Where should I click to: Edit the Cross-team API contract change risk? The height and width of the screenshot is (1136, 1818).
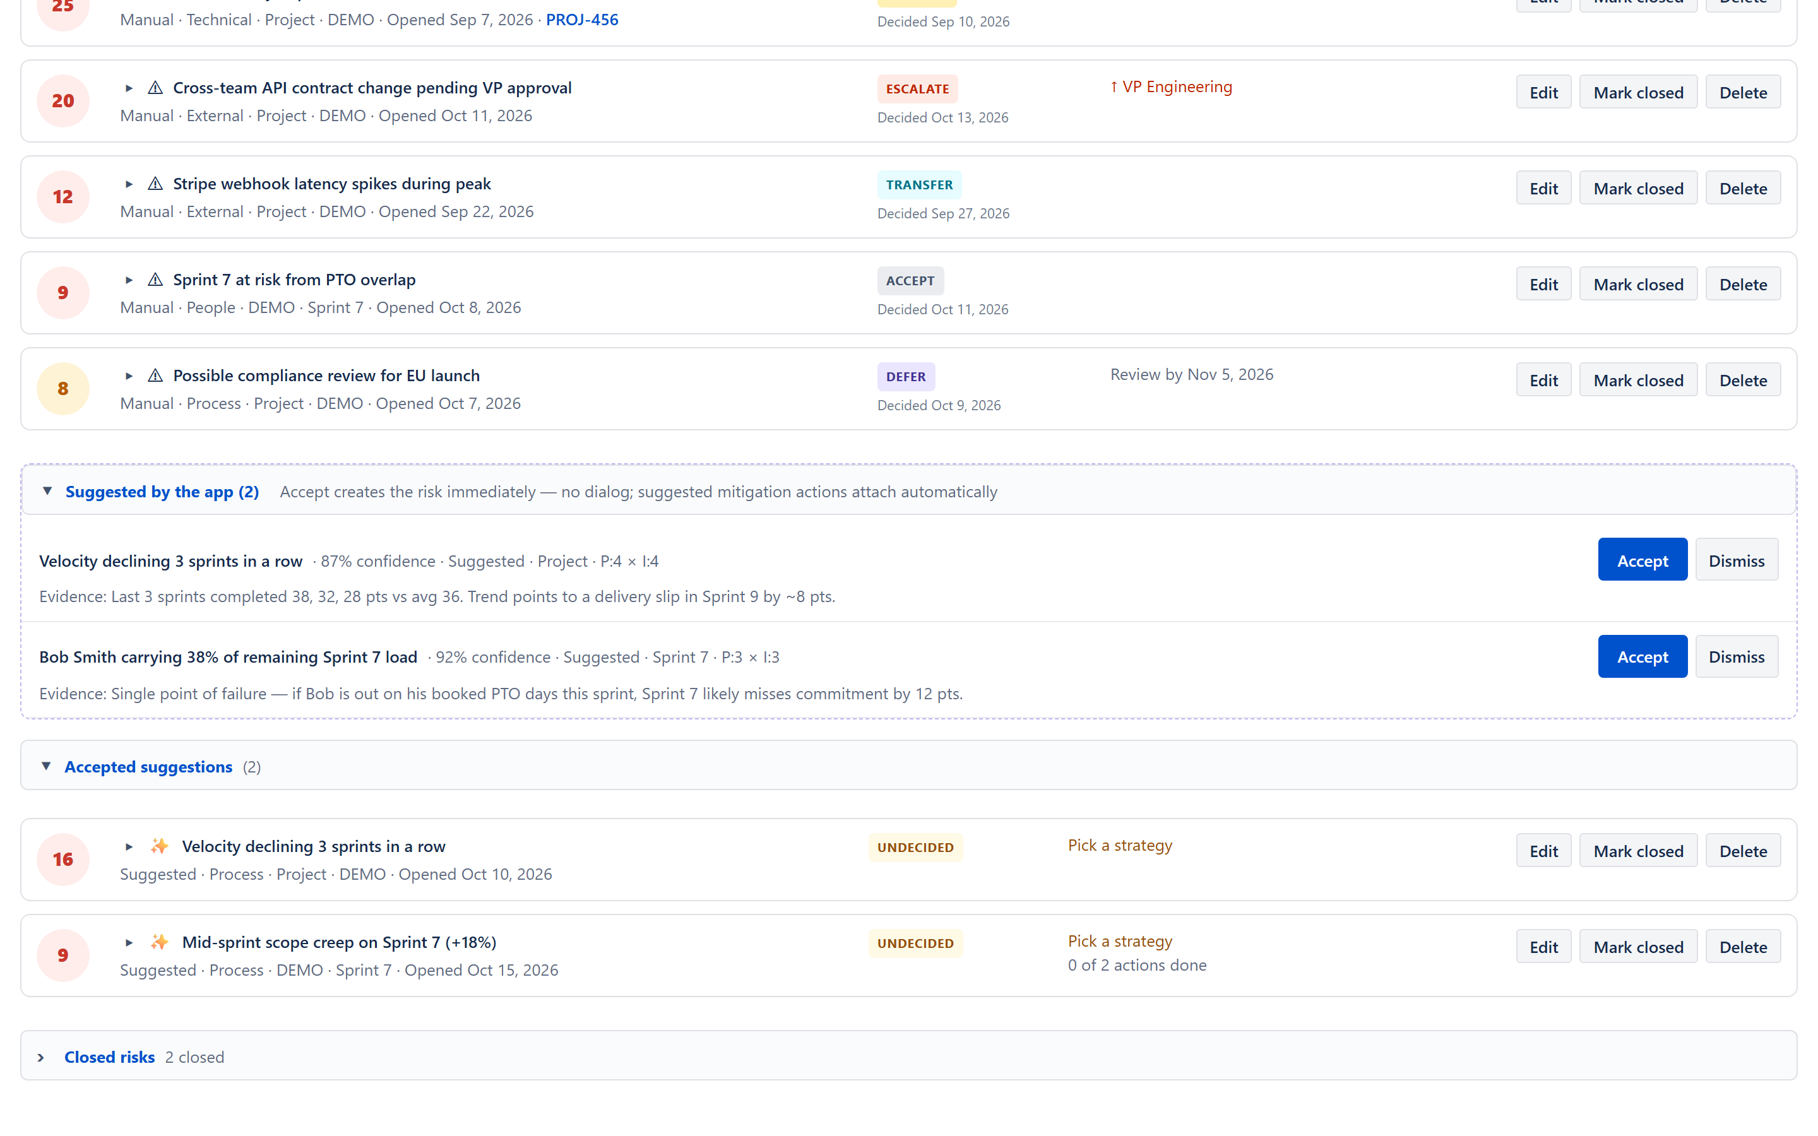pos(1543,92)
